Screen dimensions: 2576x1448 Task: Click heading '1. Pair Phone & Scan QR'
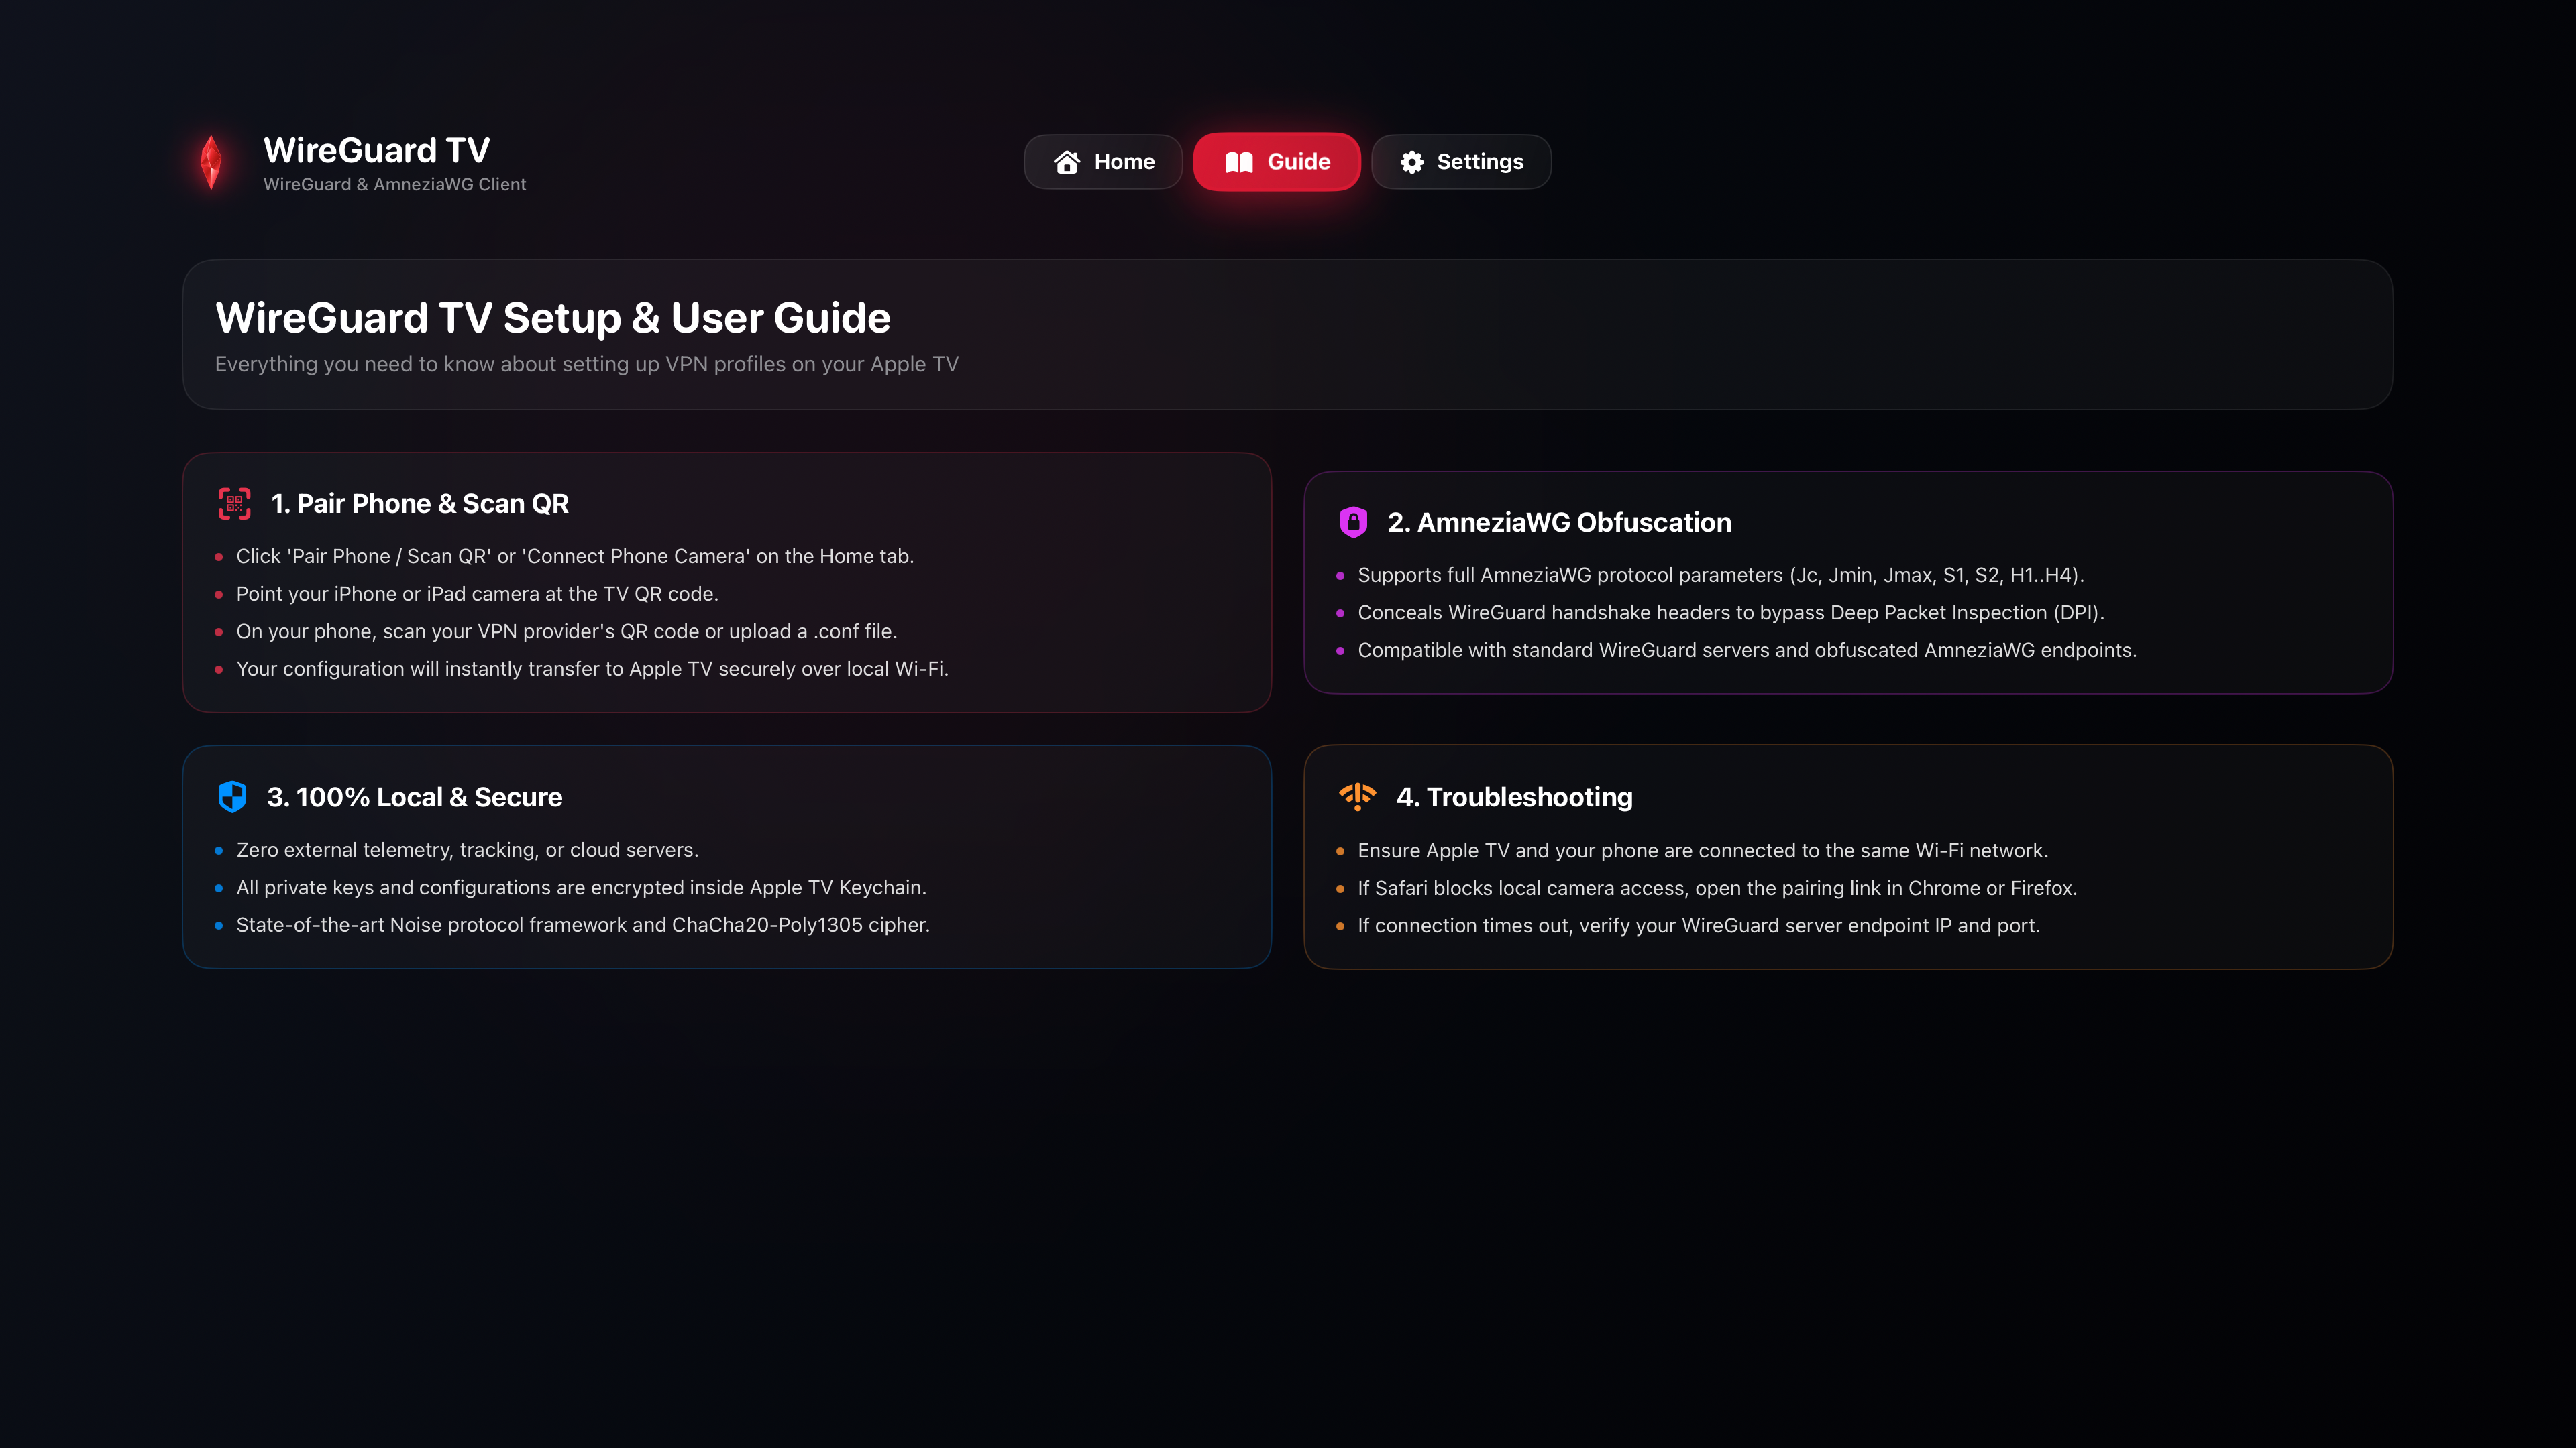click(x=420, y=503)
